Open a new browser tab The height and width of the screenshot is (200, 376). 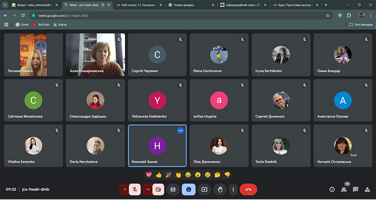[x=325, y=5]
